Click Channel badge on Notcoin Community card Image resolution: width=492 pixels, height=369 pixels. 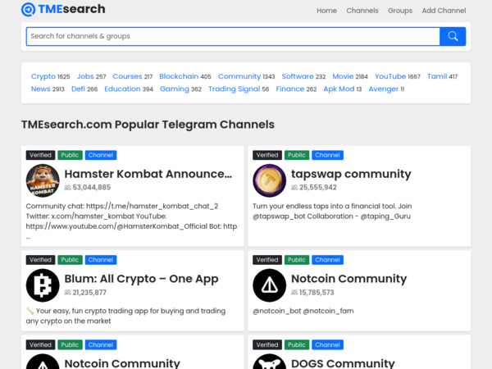[327, 260]
